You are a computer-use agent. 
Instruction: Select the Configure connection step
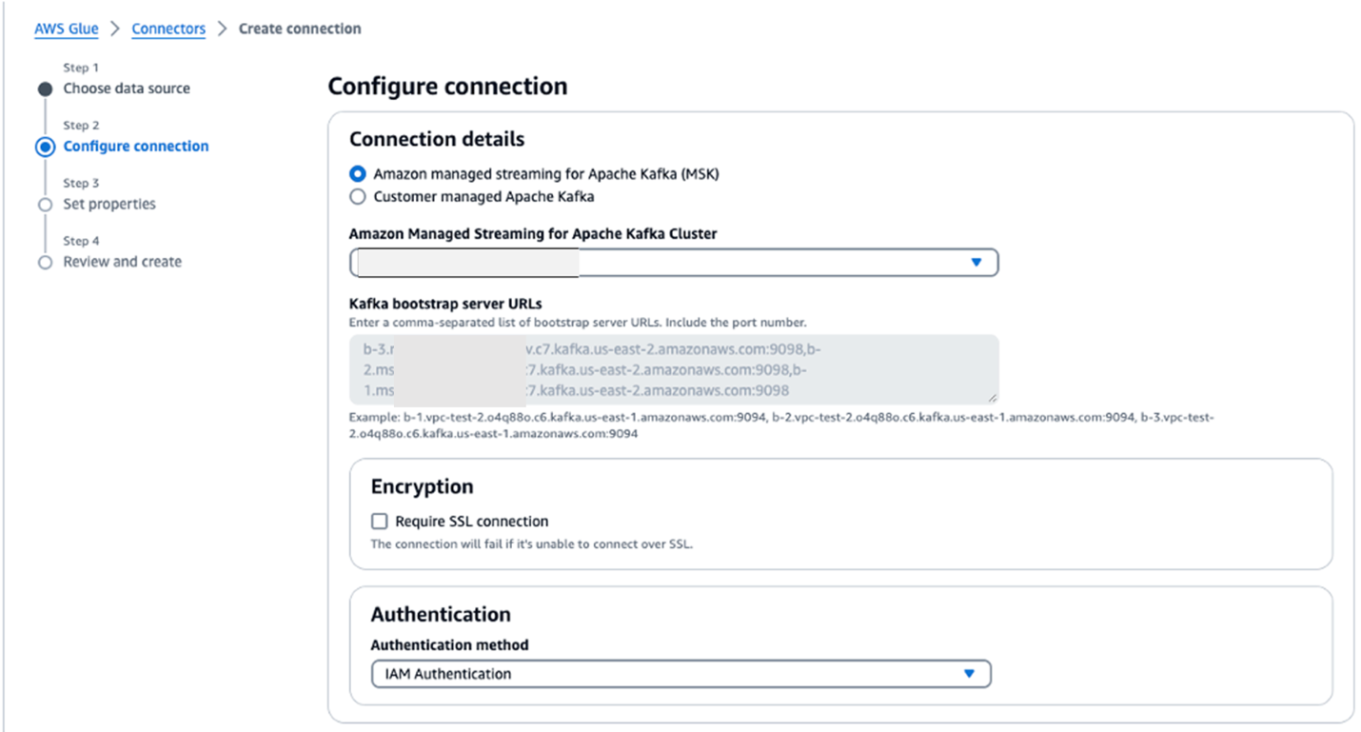click(x=135, y=147)
